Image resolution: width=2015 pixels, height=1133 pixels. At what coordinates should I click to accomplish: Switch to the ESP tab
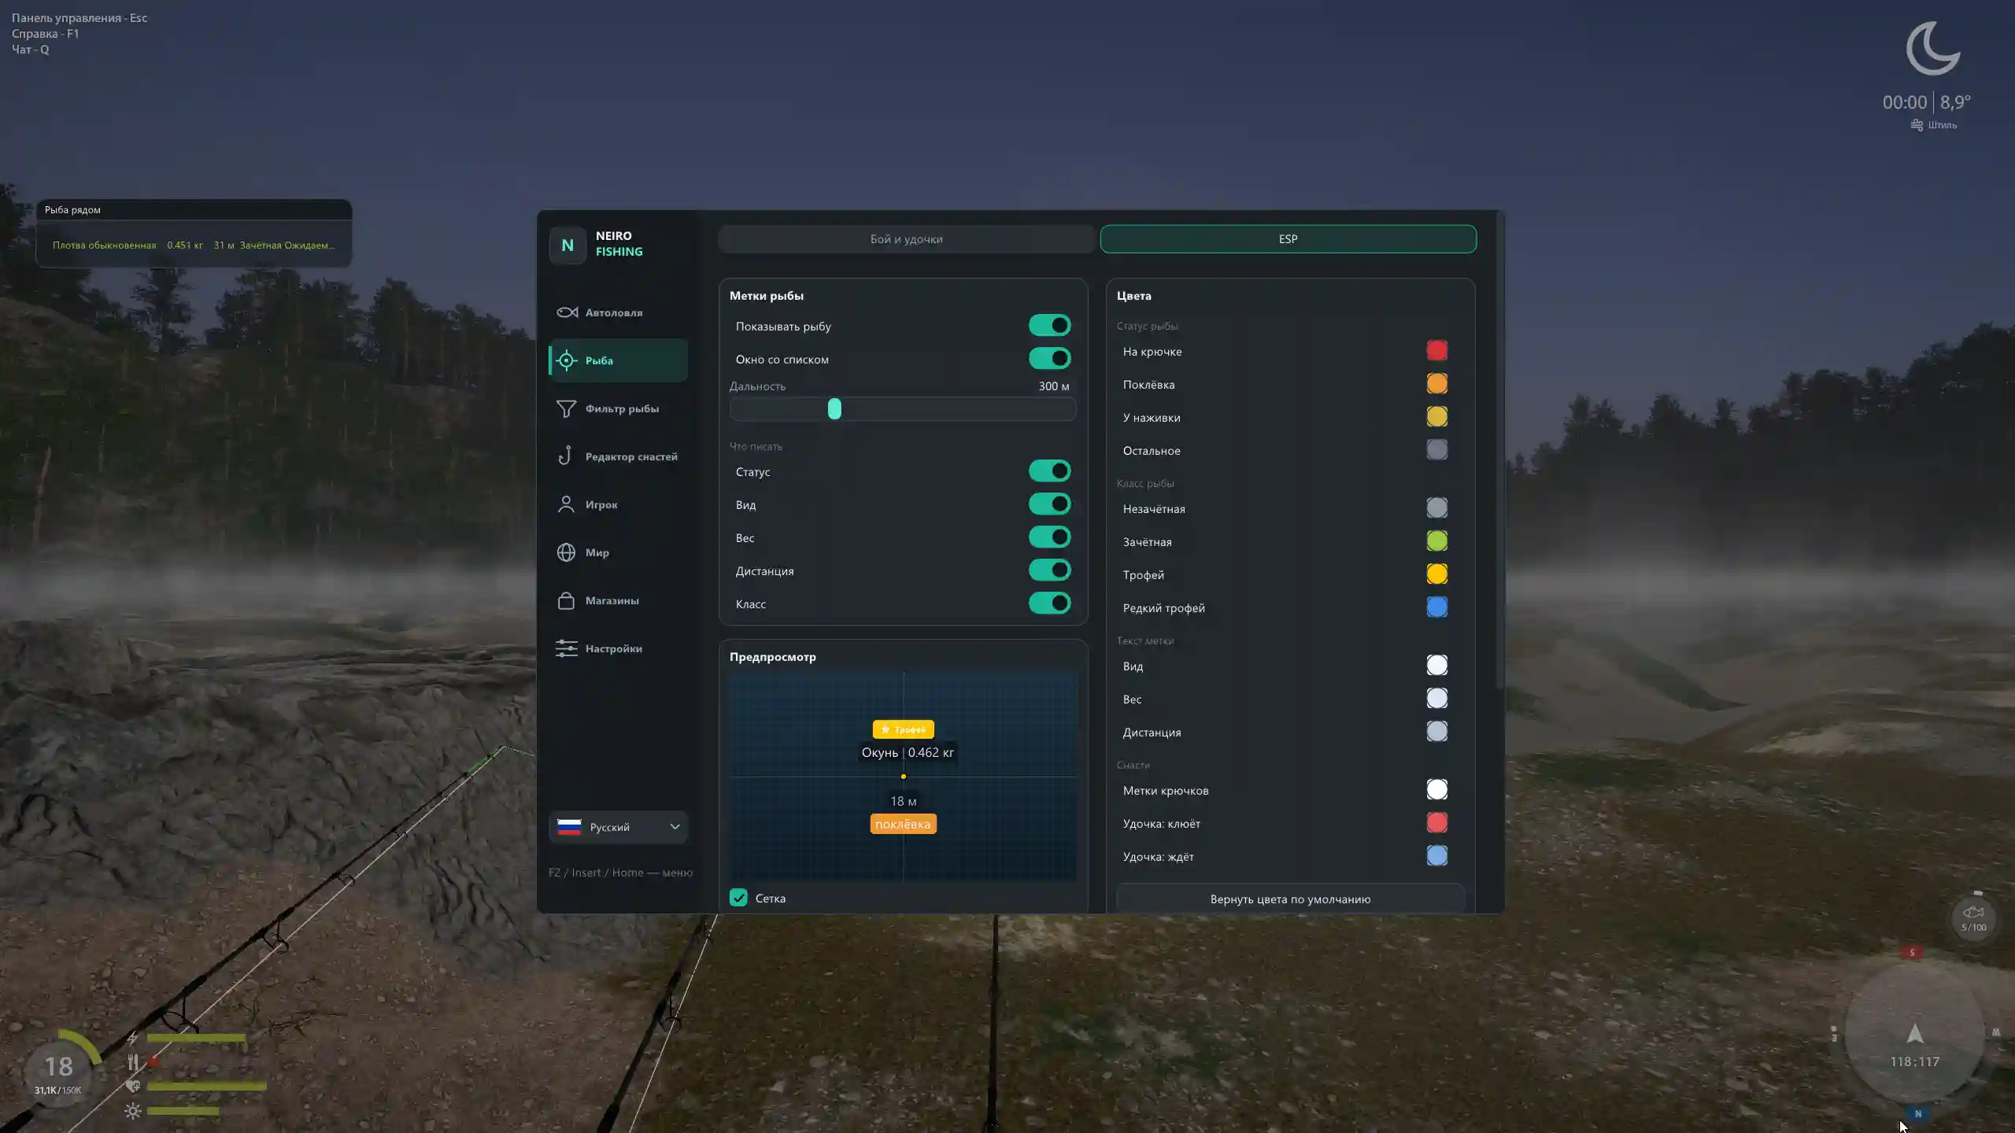click(x=1288, y=239)
